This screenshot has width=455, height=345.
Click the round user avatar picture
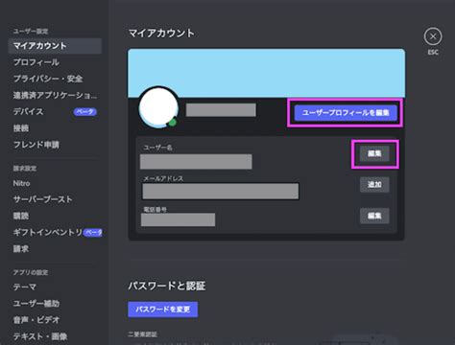[158, 107]
